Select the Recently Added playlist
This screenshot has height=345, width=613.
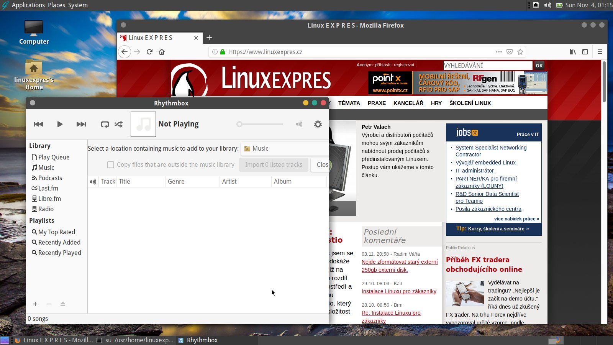point(57,242)
